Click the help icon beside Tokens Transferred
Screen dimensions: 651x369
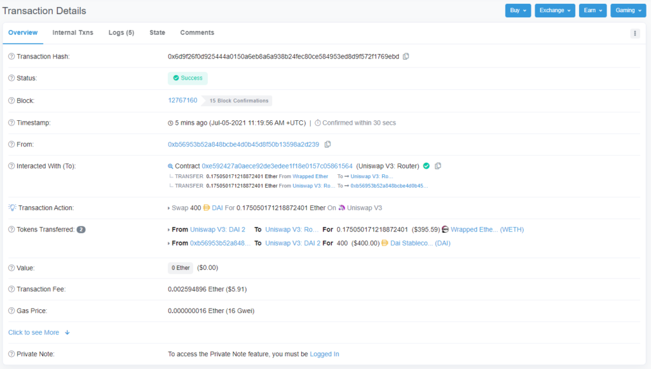click(x=11, y=230)
